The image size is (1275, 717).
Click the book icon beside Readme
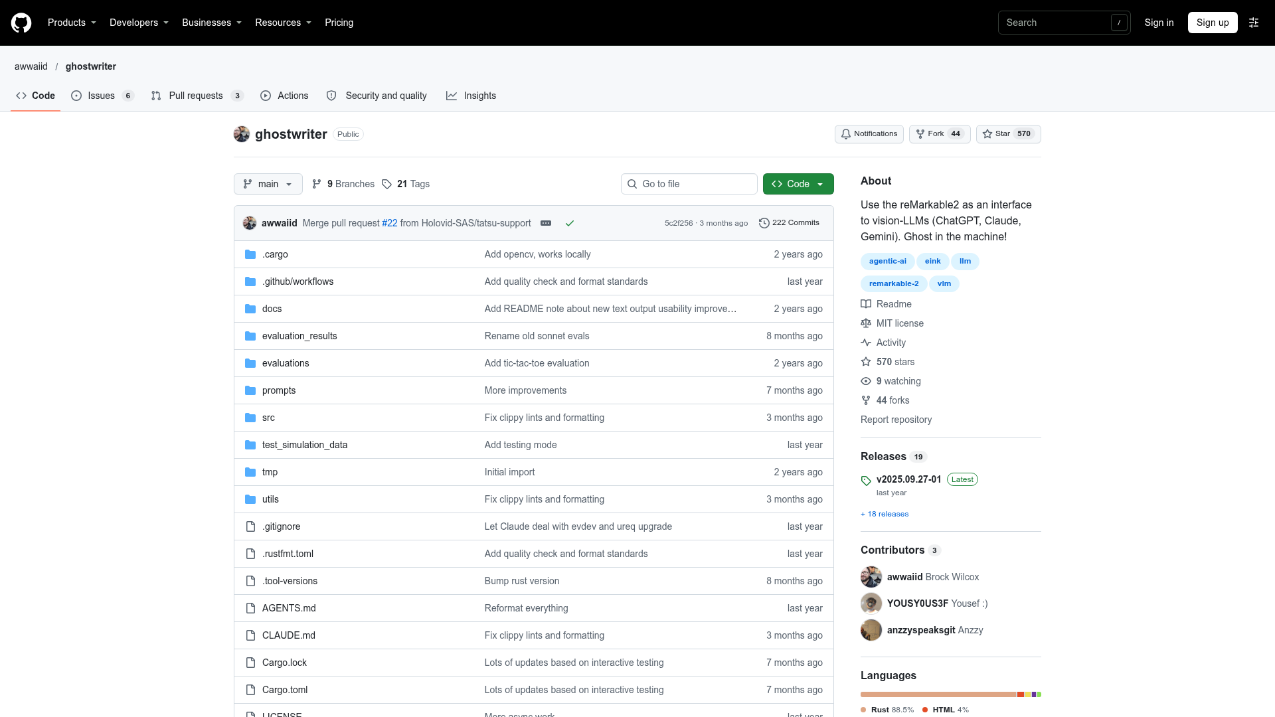[x=866, y=304]
